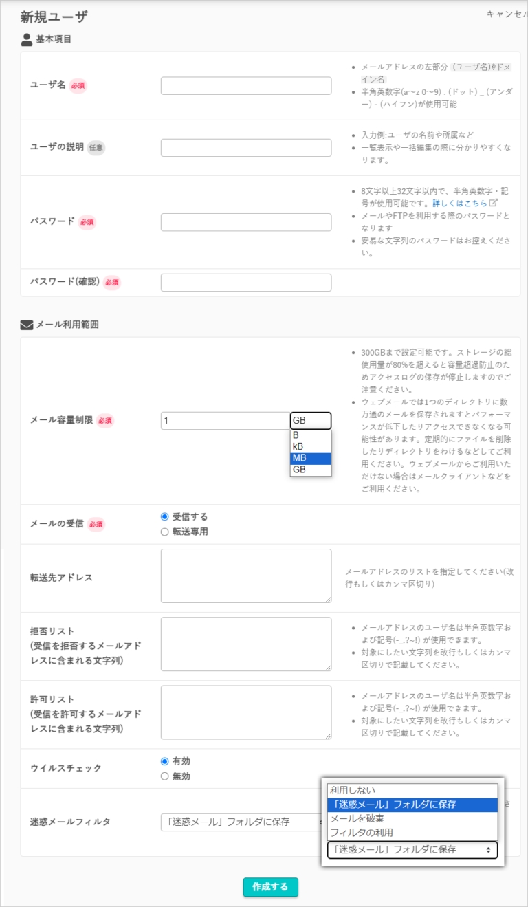Screen dimensions: 528x907
Task: Select メールを破棄 in spam filter list
Action: click(x=412, y=819)
